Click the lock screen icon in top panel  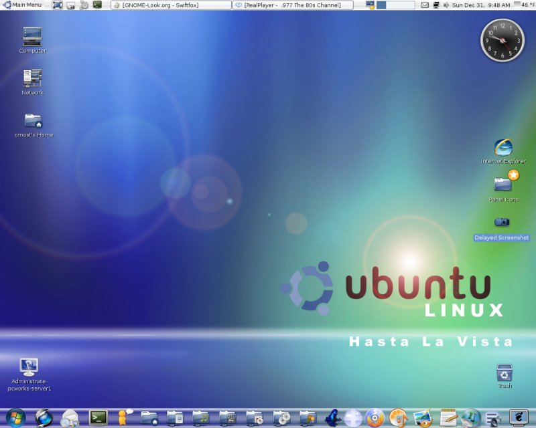(370, 5)
